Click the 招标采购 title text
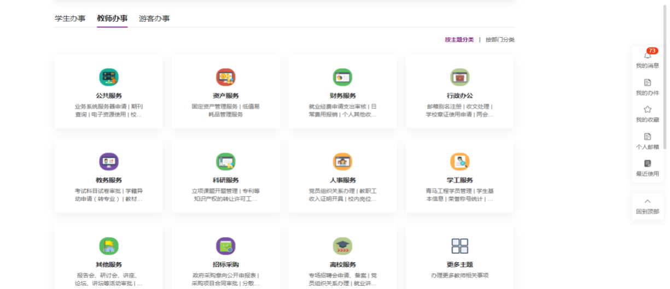 pyautogui.click(x=225, y=264)
